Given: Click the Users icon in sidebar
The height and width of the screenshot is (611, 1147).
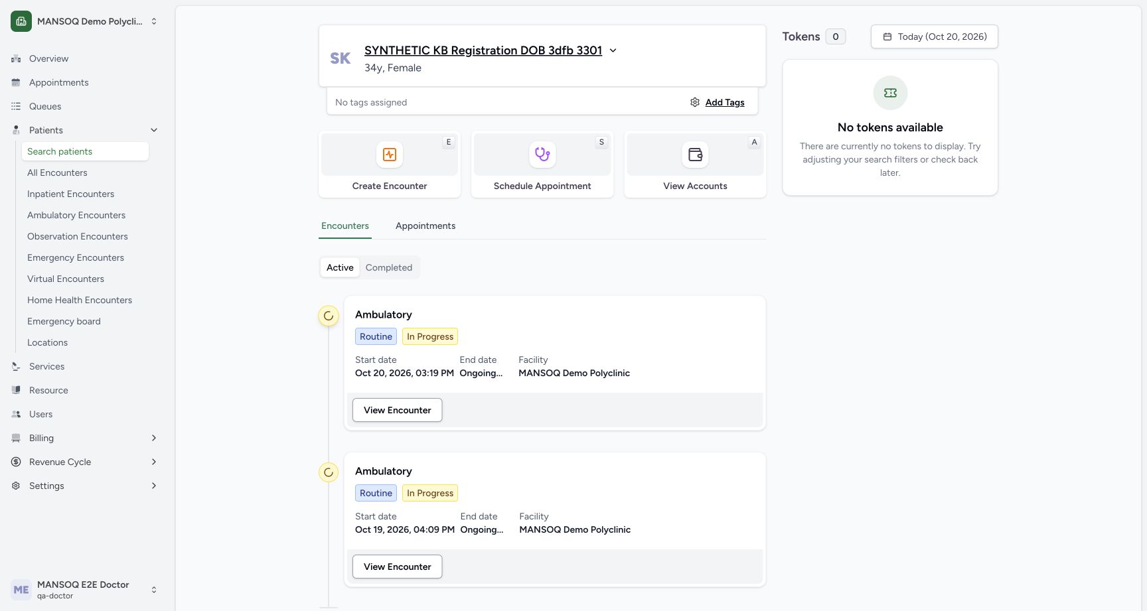Looking at the screenshot, I should [x=16, y=414].
